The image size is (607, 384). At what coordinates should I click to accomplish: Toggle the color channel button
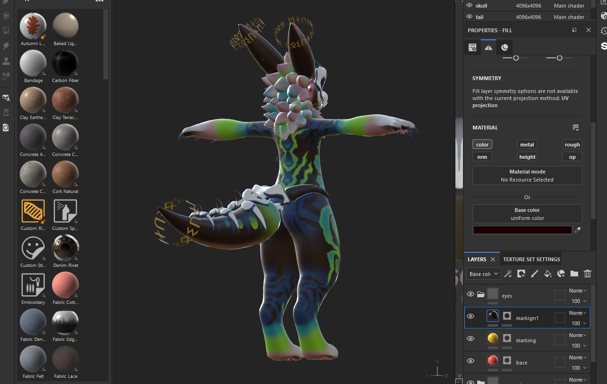(x=482, y=145)
